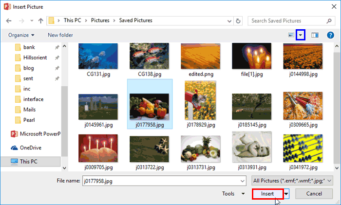Click the Refresh address bar icon
Screen dimensions: 341x205
[238, 21]
